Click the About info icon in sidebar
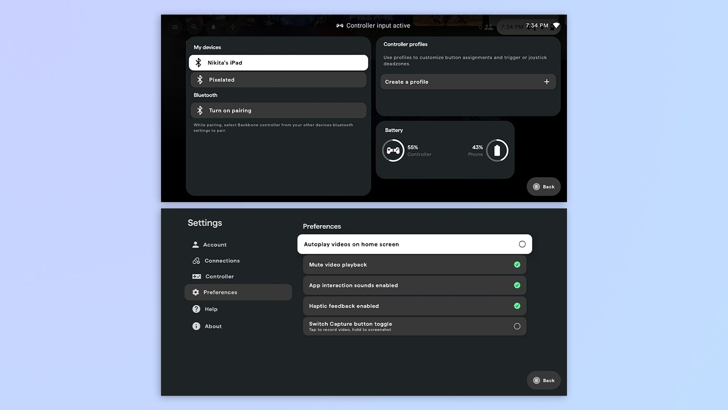 click(196, 326)
